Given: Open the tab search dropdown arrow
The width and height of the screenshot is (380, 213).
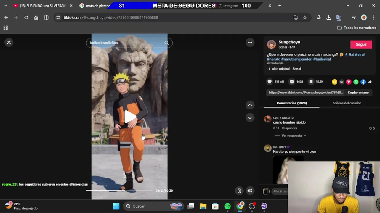Looking at the screenshot, I should pyautogui.click(x=5, y=6).
